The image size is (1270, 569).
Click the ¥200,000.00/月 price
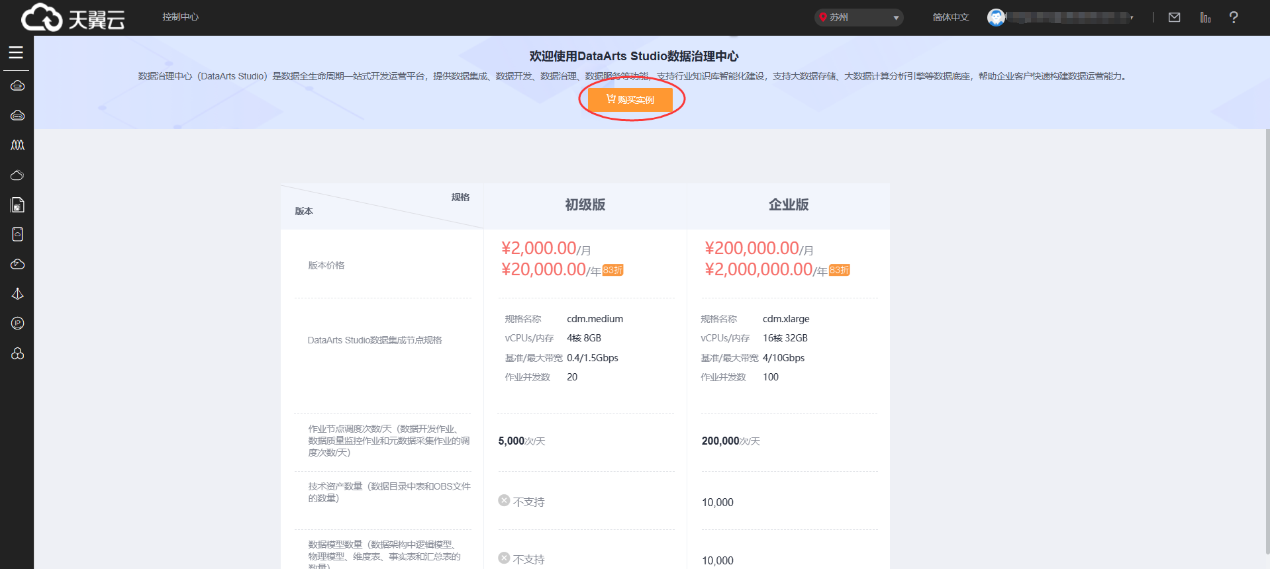point(759,248)
